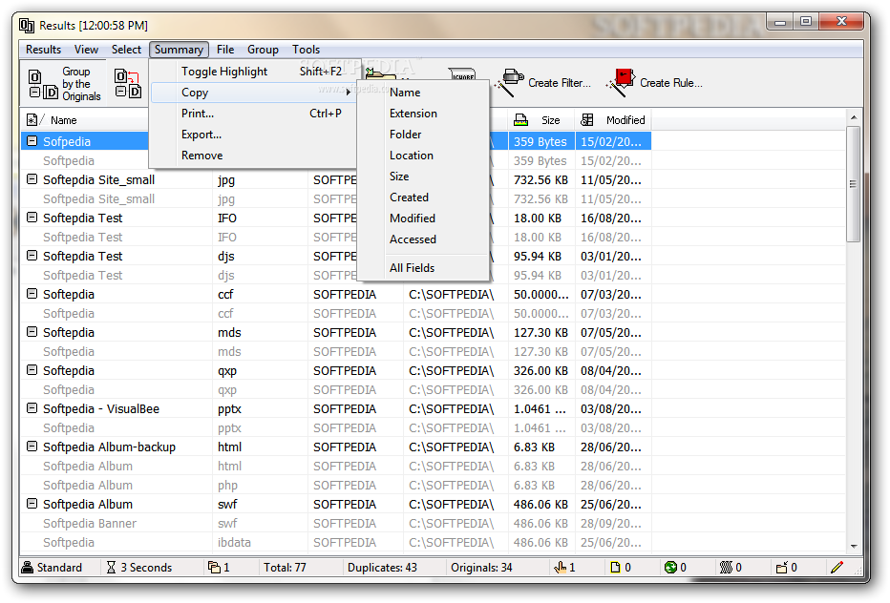The image size is (890, 603).
Task: Collapse the Softepdia qxp group
Action: pyautogui.click(x=32, y=370)
